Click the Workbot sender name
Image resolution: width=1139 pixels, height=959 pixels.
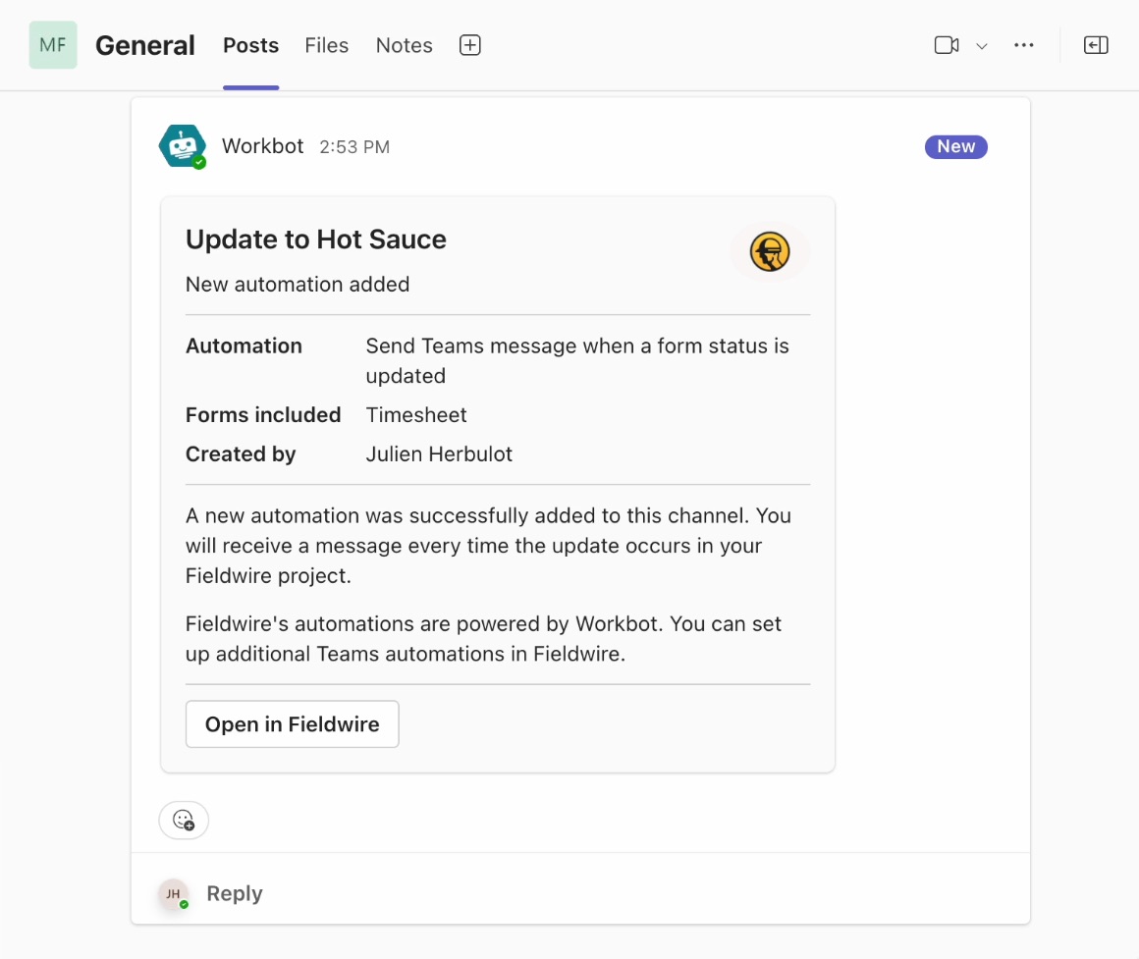tap(262, 146)
